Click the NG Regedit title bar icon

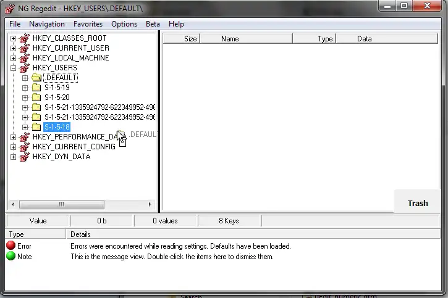[10, 9]
